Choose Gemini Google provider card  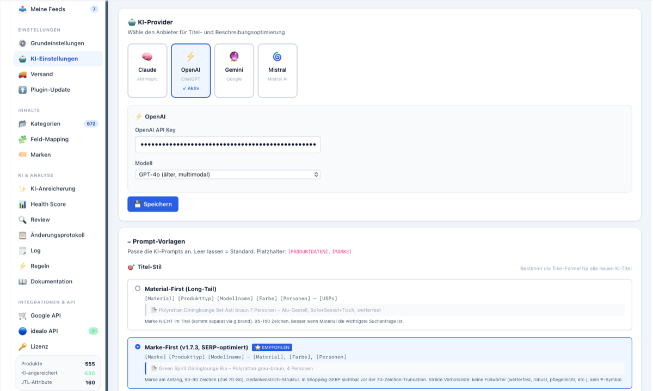click(234, 70)
